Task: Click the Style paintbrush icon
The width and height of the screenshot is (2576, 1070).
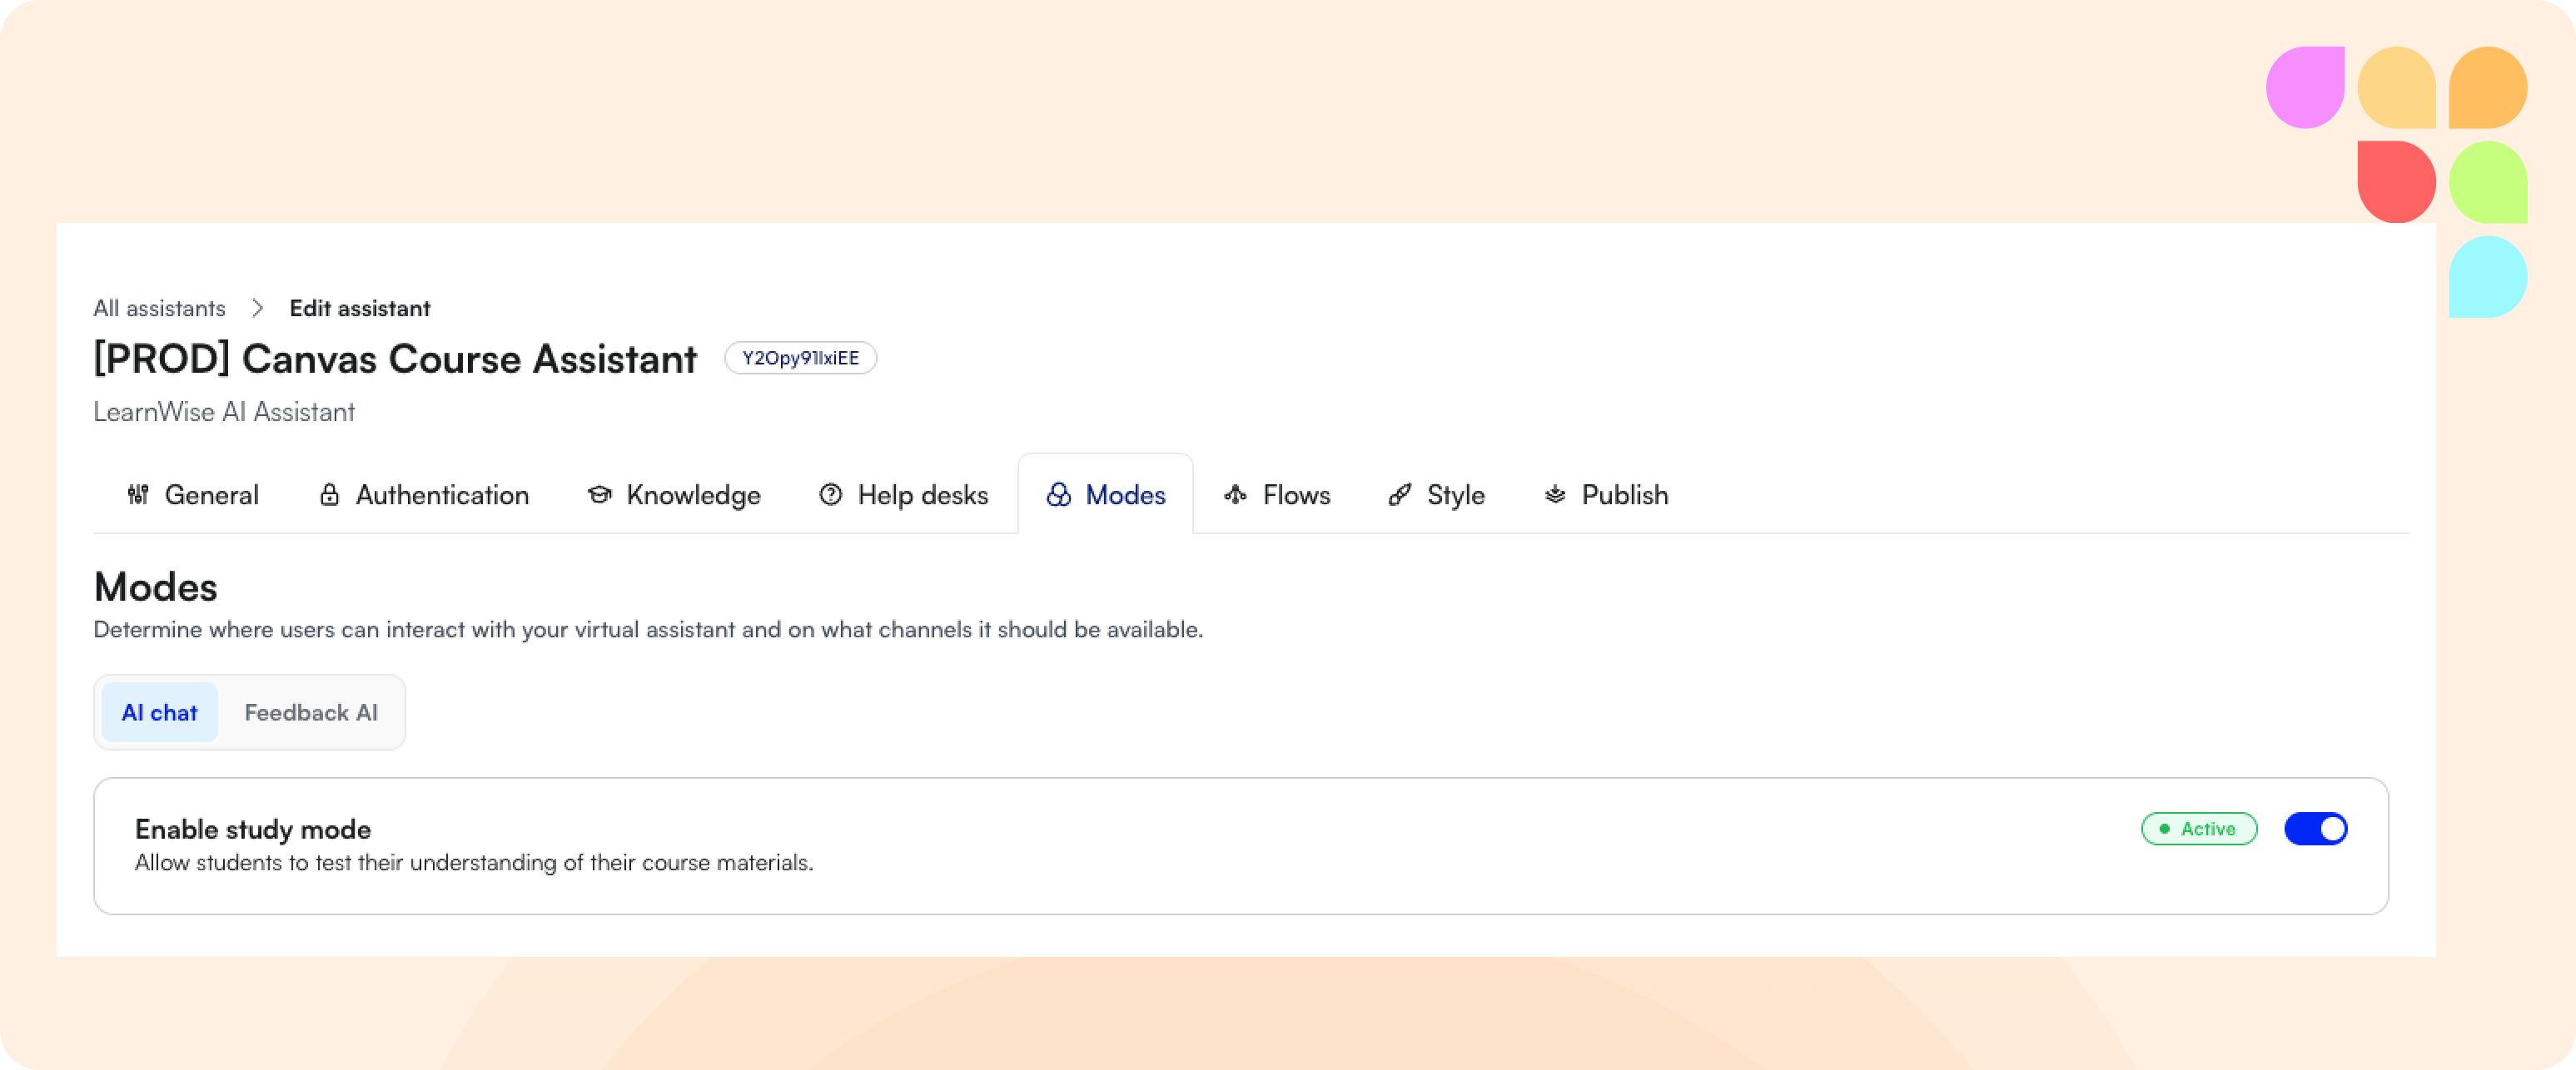Action: (1400, 494)
